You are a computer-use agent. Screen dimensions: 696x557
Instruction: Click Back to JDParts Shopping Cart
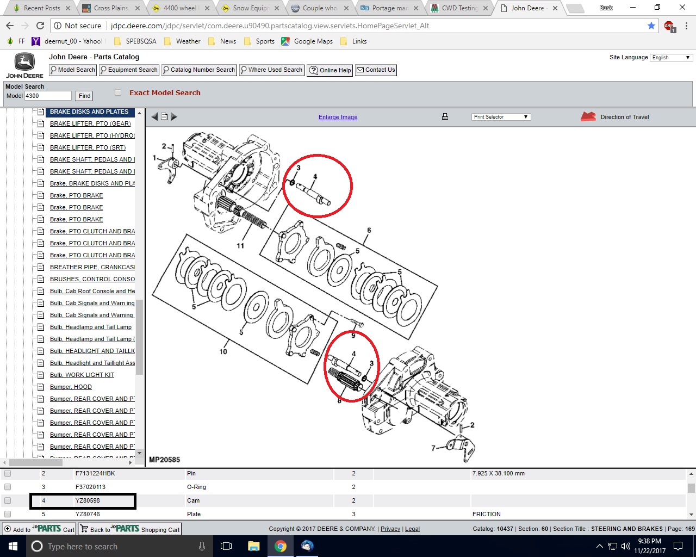[129, 529]
